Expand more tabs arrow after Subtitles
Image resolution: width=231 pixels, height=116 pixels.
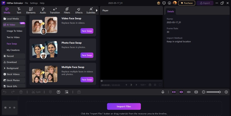97,10
